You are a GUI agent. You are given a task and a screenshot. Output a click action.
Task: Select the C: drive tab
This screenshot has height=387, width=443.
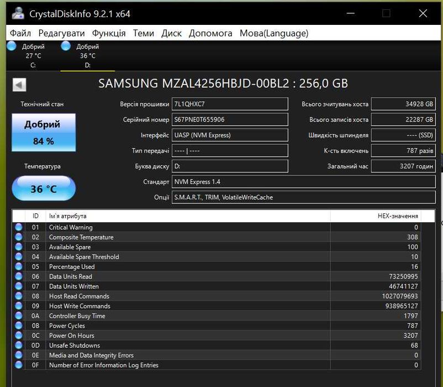[33, 55]
